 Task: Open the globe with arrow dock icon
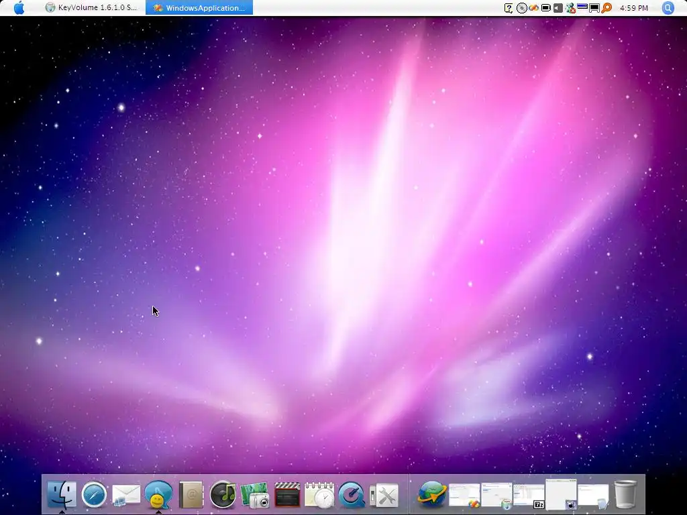click(432, 495)
